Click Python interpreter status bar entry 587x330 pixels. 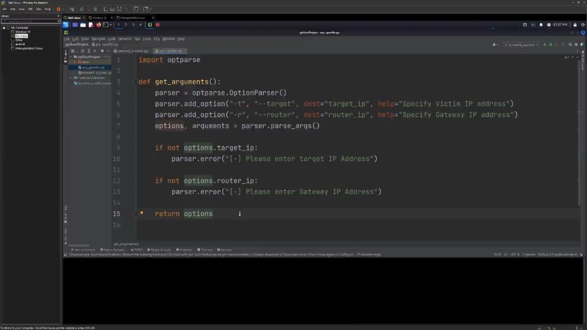(557, 254)
